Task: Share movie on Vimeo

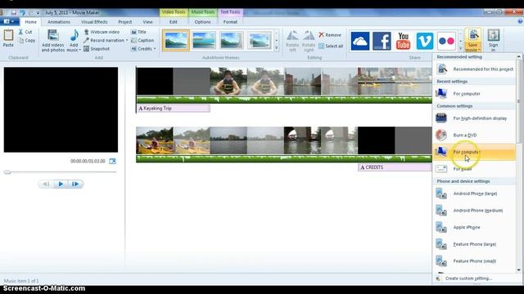Action: pyautogui.click(x=424, y=41)
